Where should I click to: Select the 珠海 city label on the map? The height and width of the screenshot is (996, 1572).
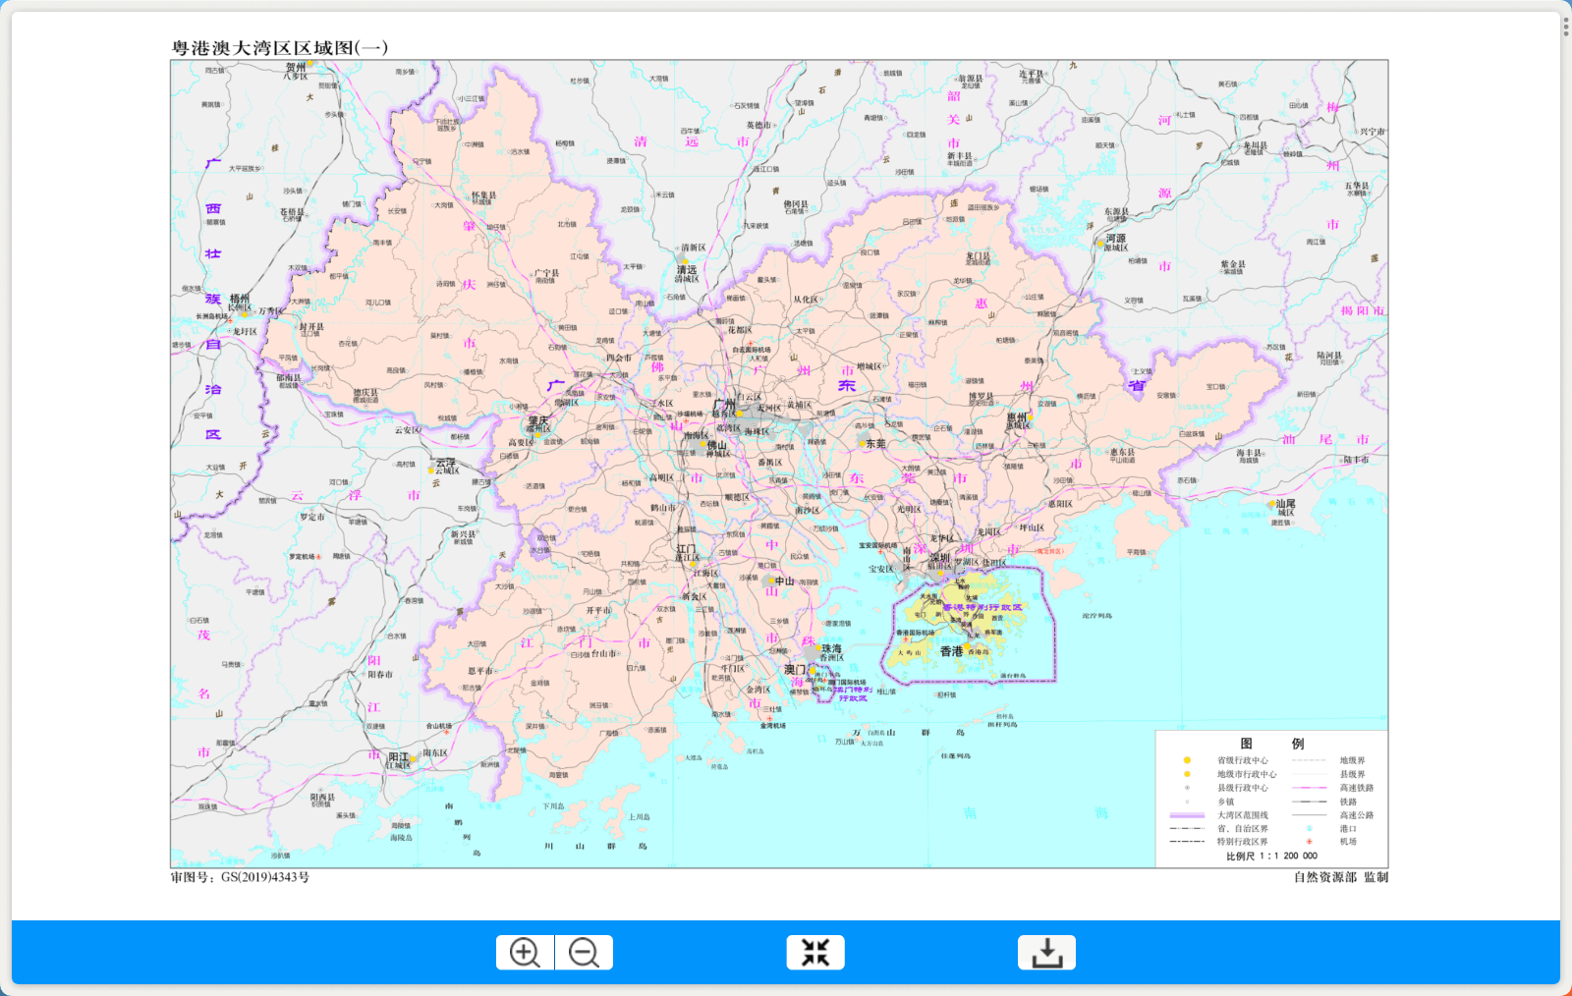click(831, 649)
